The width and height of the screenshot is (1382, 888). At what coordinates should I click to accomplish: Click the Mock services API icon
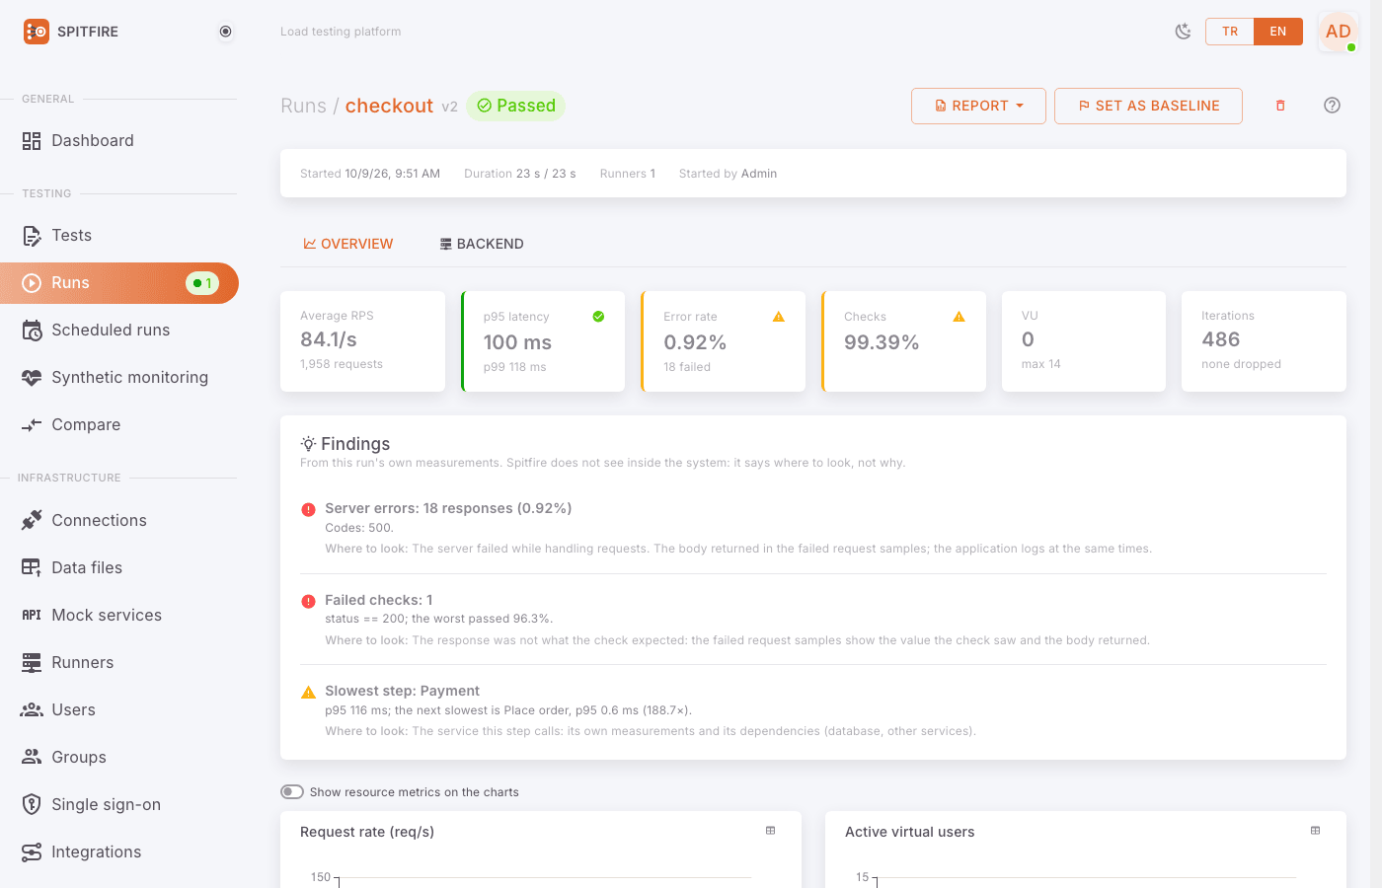point(32,615)
